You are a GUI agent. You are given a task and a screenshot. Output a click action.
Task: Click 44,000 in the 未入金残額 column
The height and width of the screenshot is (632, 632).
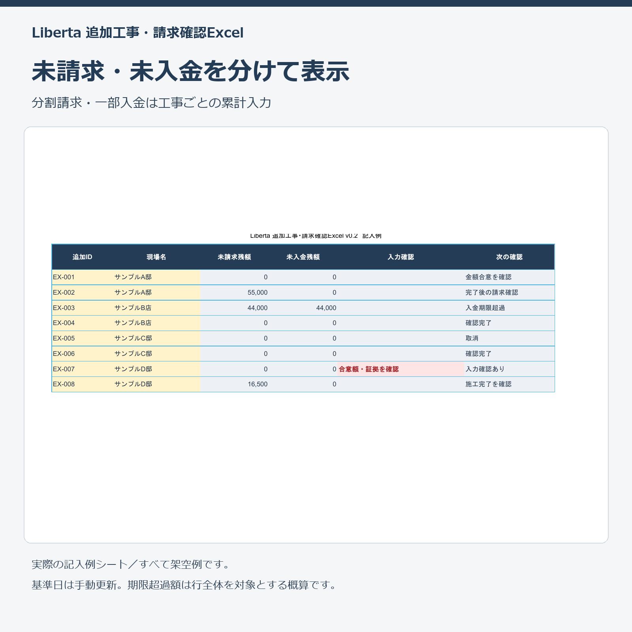click(x=303, y=308)
